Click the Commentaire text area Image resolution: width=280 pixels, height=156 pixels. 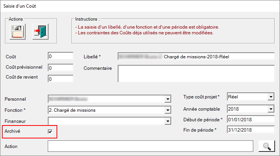196,74
